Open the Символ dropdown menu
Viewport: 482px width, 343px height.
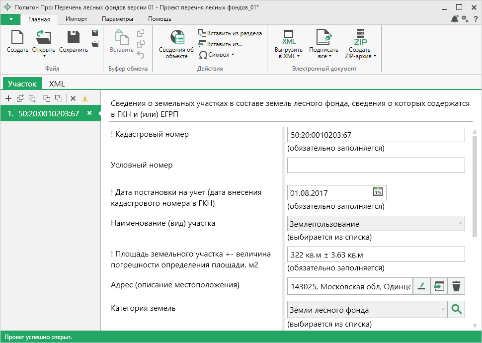(217, 55)
